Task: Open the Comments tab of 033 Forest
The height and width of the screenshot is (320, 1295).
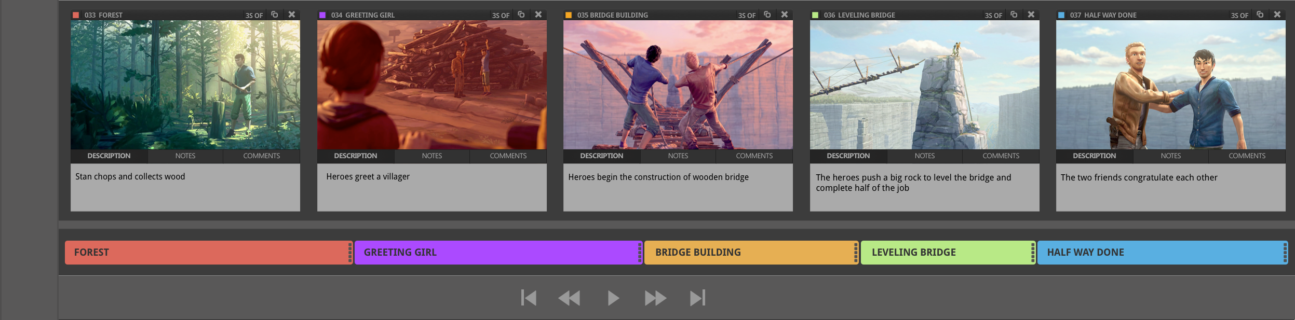Action: pos(262,156)
